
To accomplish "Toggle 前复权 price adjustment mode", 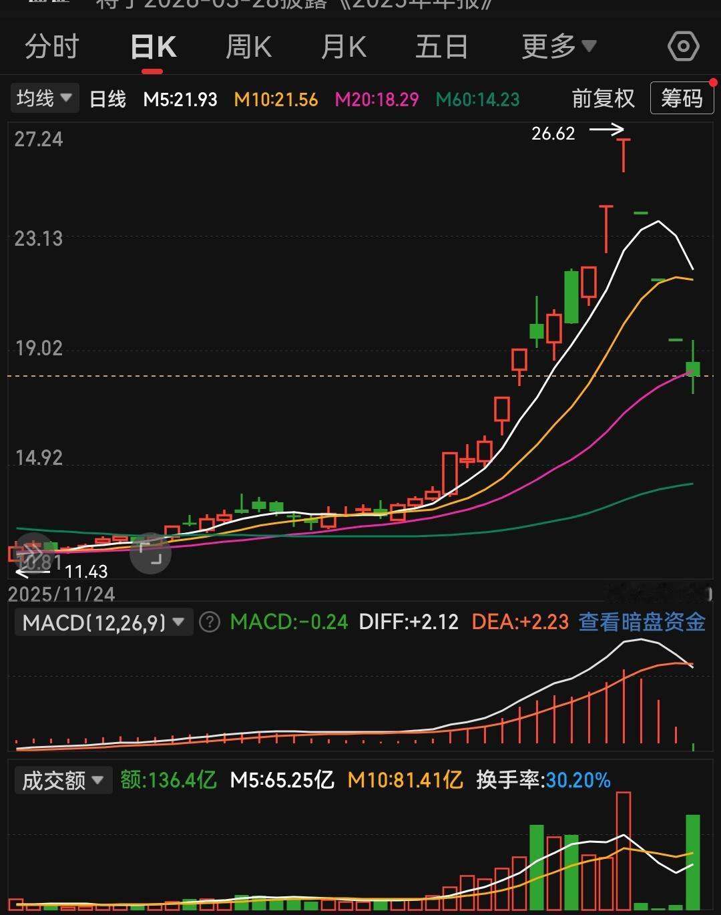I will 603,98.
